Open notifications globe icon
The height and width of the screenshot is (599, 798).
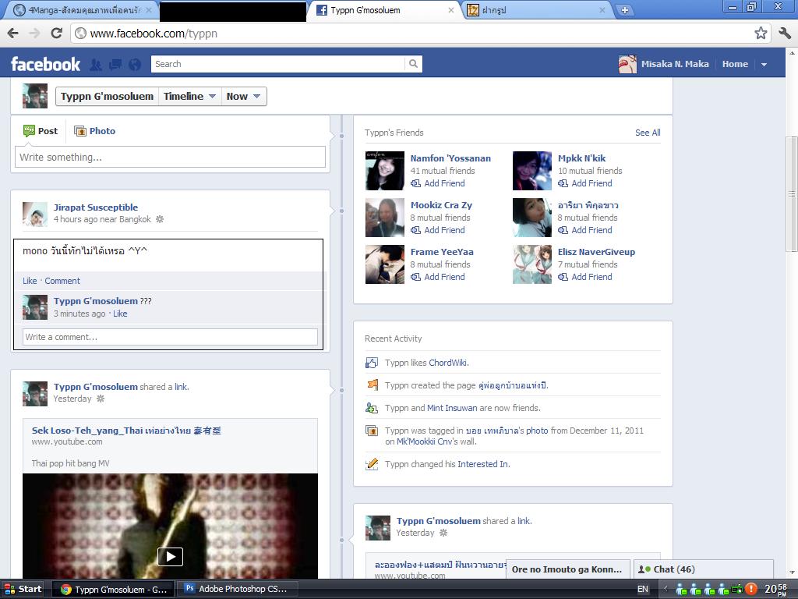click(x=135, y=65)
